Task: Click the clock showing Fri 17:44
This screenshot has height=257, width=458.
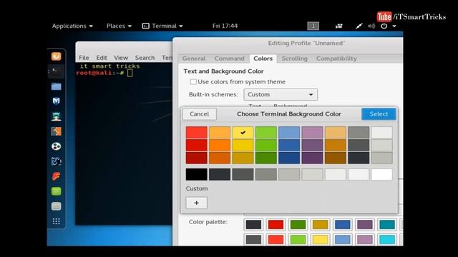Action: coord(225,26)
